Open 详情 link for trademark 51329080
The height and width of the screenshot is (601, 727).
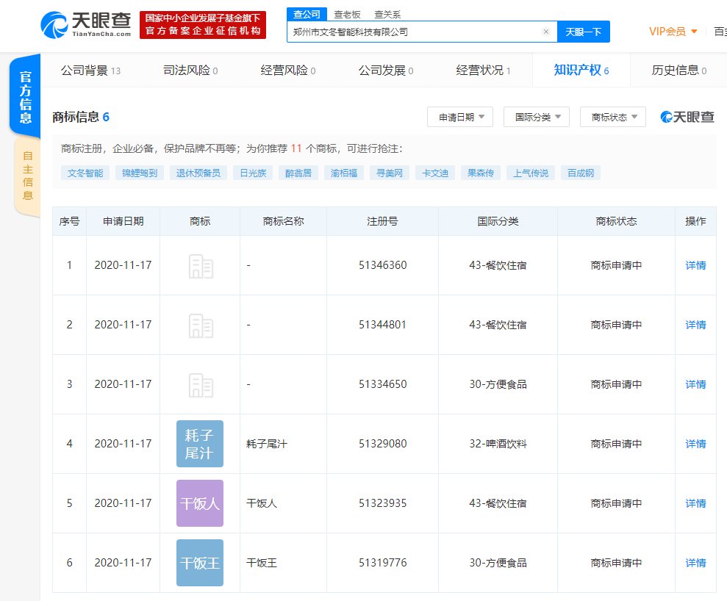(x=695, y=444)
